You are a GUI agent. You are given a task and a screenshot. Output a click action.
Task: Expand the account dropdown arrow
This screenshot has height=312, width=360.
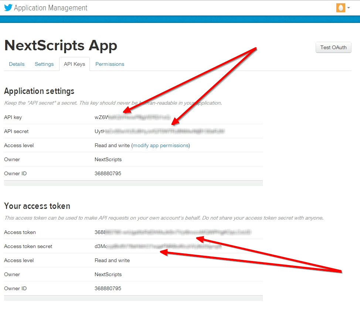(349, 7)
